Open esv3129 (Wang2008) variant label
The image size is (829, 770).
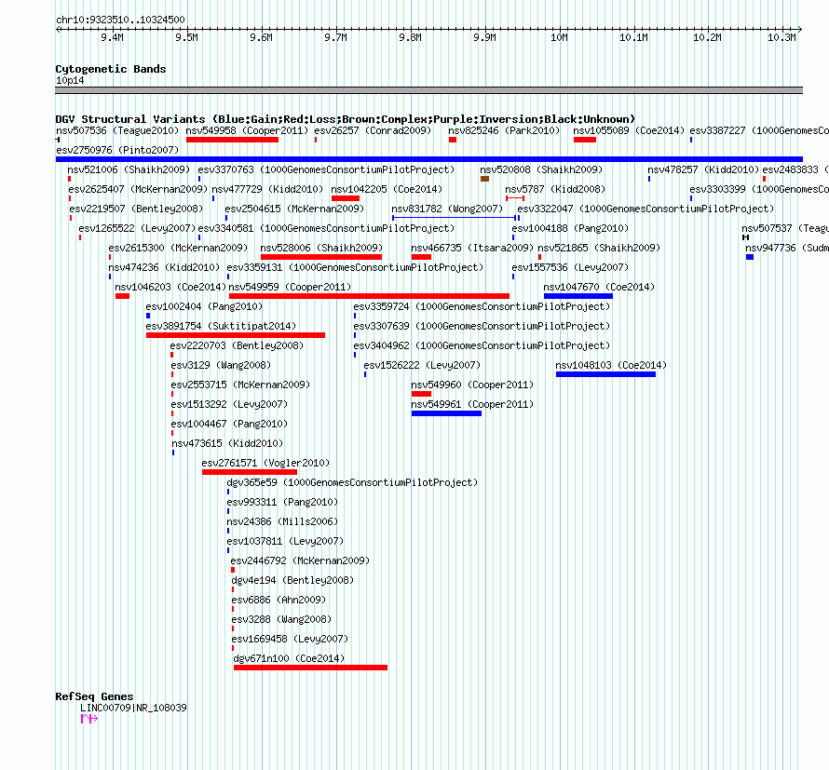(x=221, y=365)
